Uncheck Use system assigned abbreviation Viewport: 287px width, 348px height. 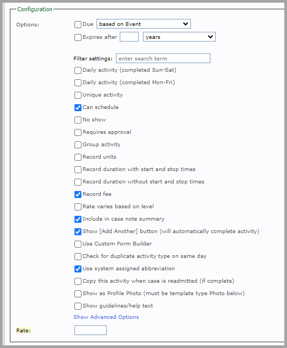(78, 269)
